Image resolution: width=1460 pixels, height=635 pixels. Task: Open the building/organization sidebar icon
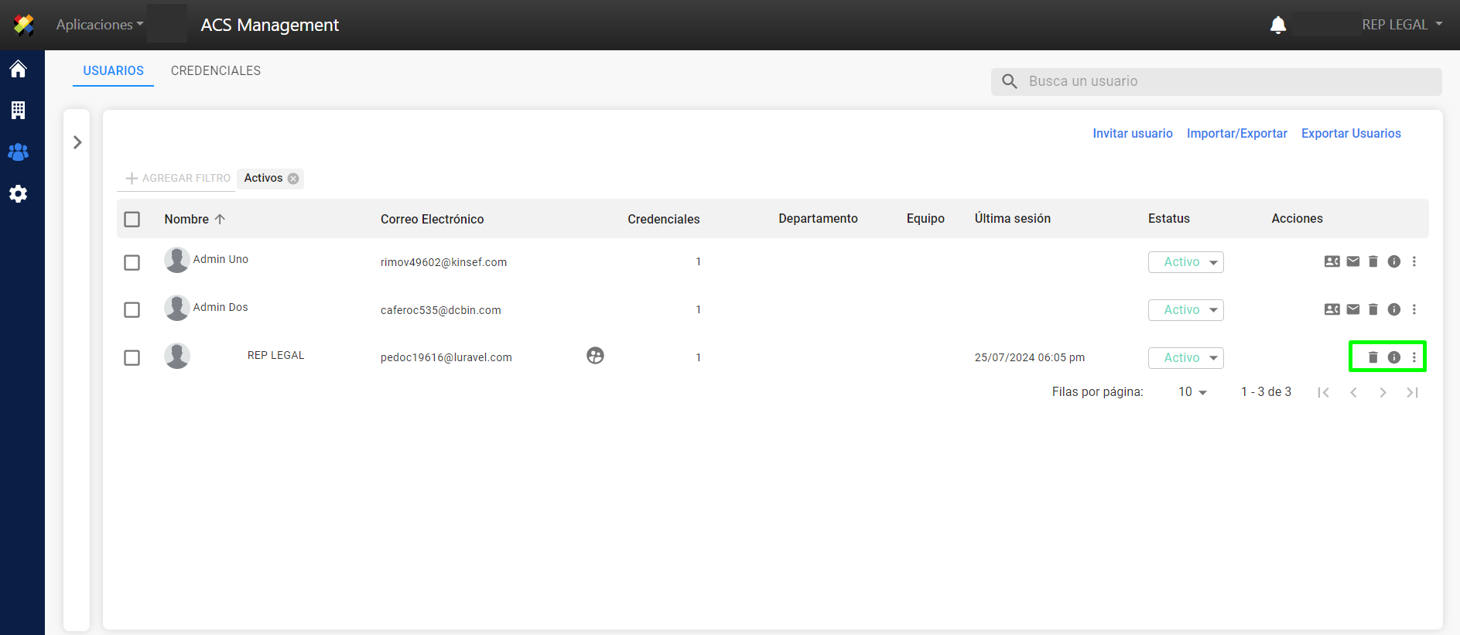(19, 111)
